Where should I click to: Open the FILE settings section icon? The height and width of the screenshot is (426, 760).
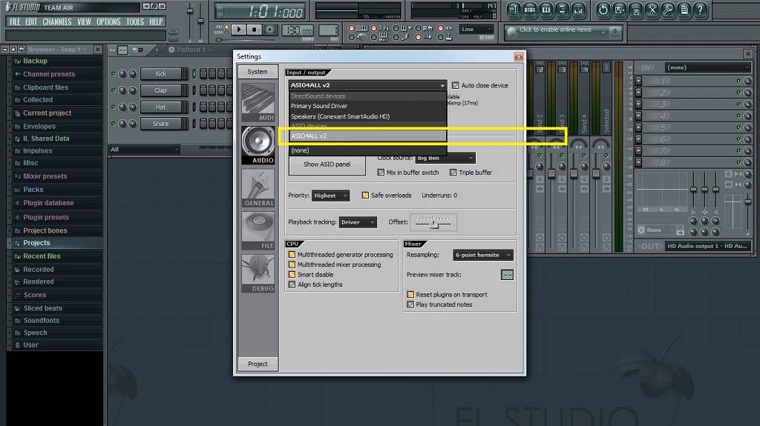[258, 230]
